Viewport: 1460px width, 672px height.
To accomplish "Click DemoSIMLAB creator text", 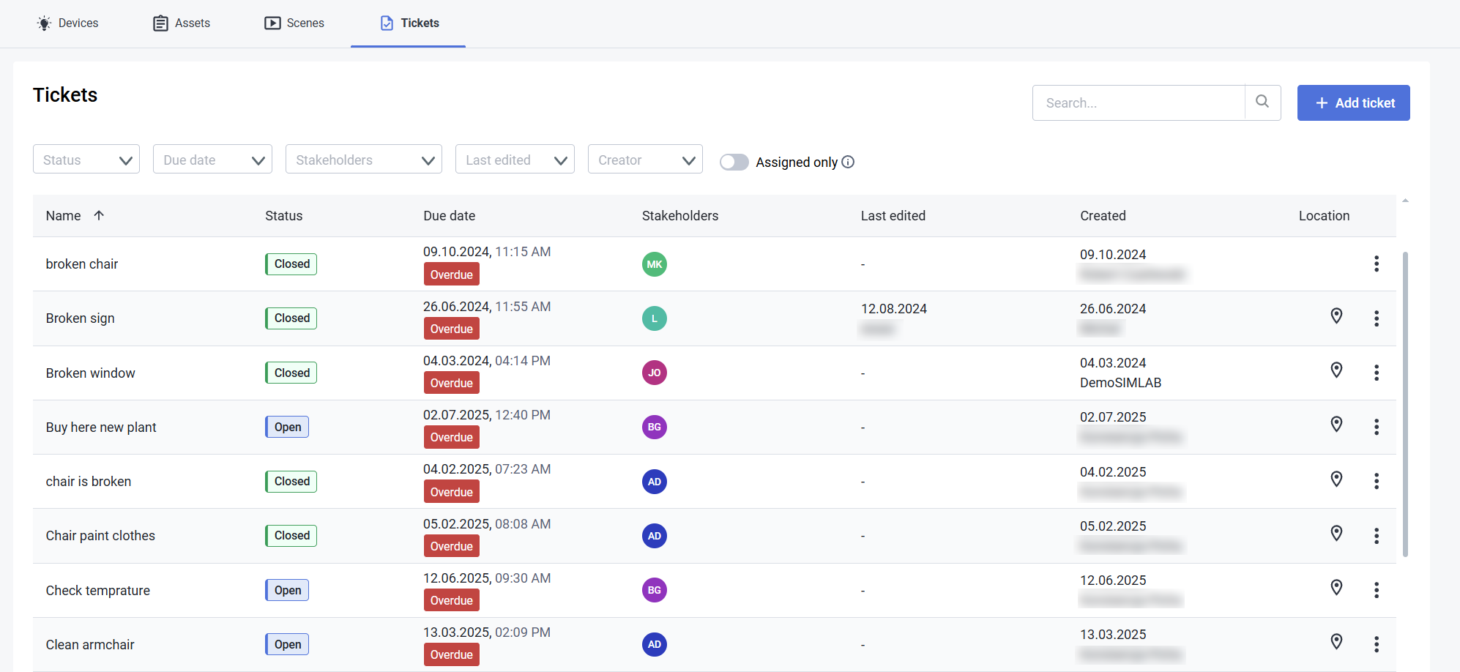I will pos(1121,383).
